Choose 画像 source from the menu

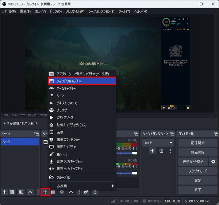pyautogui.click(x=82, y=132)
